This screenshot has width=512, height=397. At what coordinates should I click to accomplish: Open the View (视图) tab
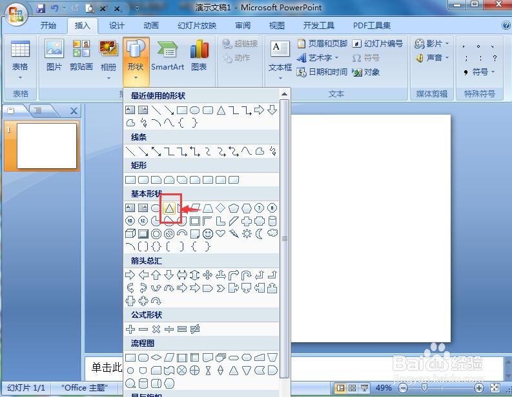tap(276, 25)
